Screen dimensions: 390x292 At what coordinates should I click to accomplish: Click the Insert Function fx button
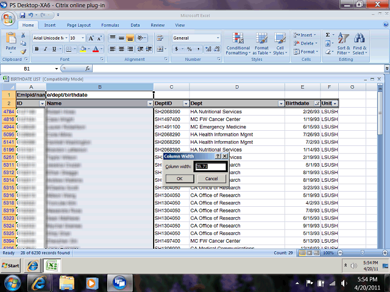pyautogui.click(x=88, y=69)
